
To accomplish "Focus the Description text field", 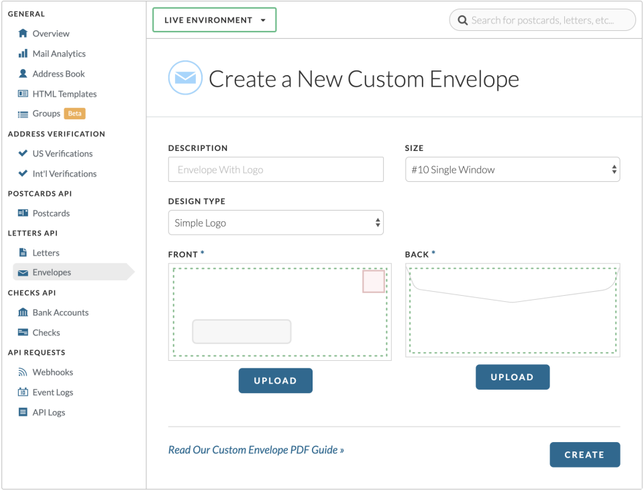I will point(276,170).
